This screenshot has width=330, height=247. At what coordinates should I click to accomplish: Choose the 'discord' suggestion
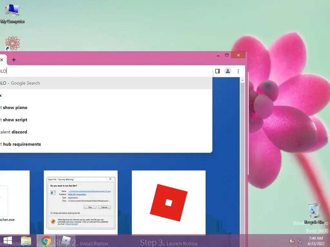pyautogui.click(x=106, y=132)
